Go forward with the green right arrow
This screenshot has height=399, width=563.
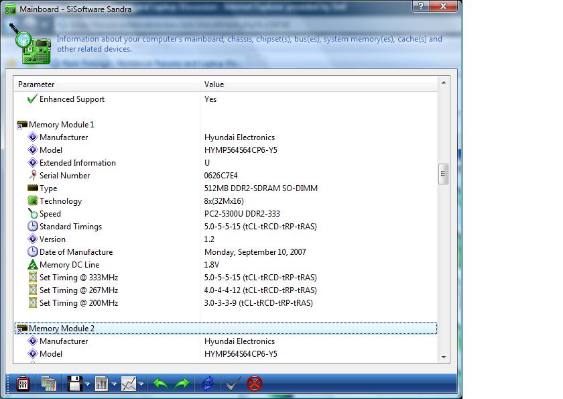click(182, 384)
